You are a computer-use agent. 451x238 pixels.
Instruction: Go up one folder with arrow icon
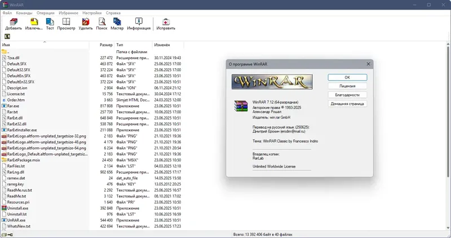[x=7, y=36]
